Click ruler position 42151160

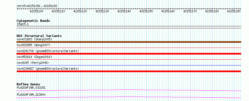pos(168,11)
